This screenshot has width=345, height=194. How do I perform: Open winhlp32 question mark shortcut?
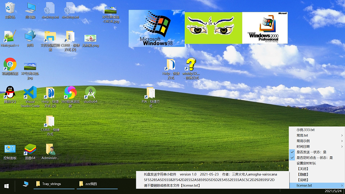(x=191, y=69)
